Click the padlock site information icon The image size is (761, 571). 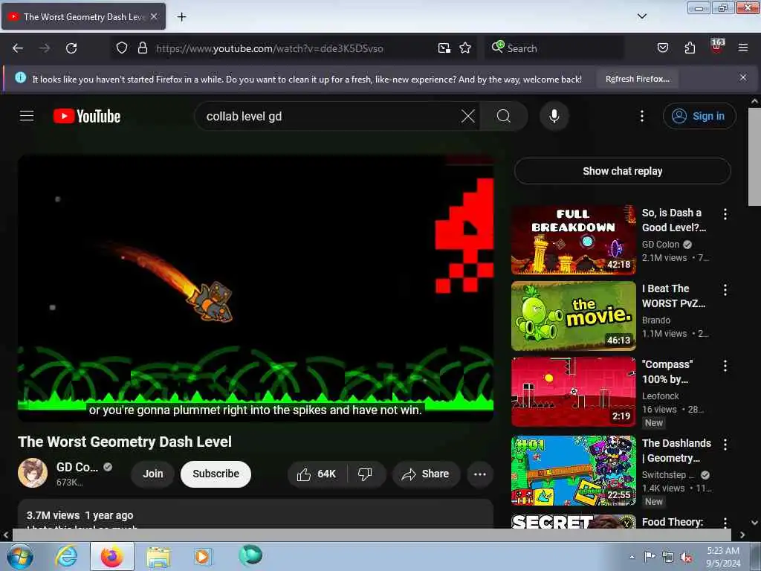[142, 48]
